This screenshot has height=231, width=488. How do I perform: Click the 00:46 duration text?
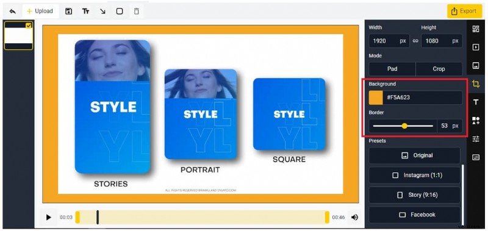point(339,218)
